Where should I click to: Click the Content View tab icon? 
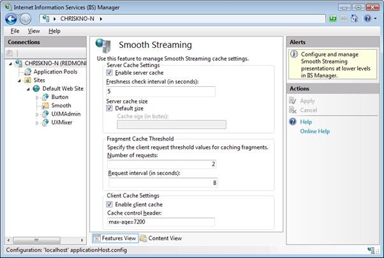(x=144, y=238)
